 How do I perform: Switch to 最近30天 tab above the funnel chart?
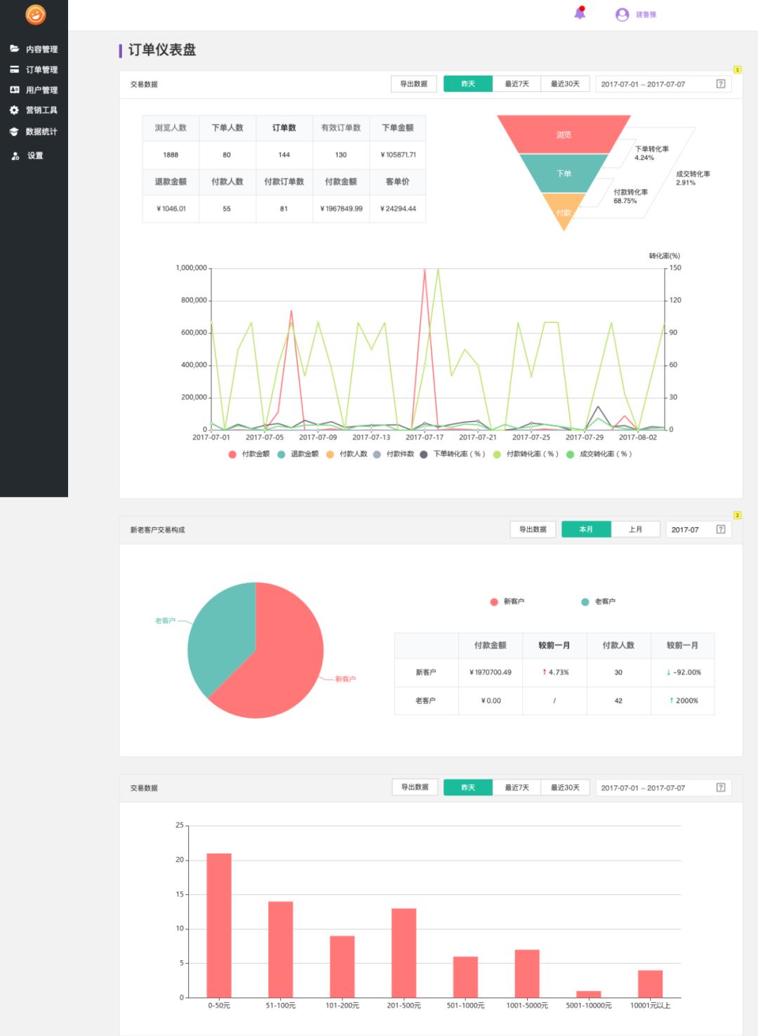tap(565, 84)
